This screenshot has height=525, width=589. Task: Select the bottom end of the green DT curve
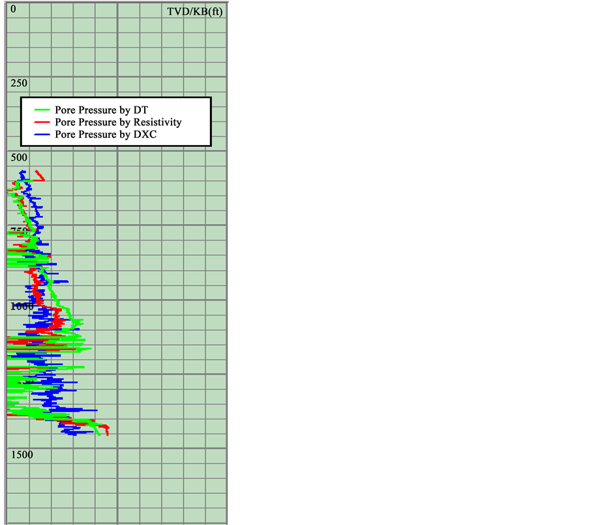(98, 434)
